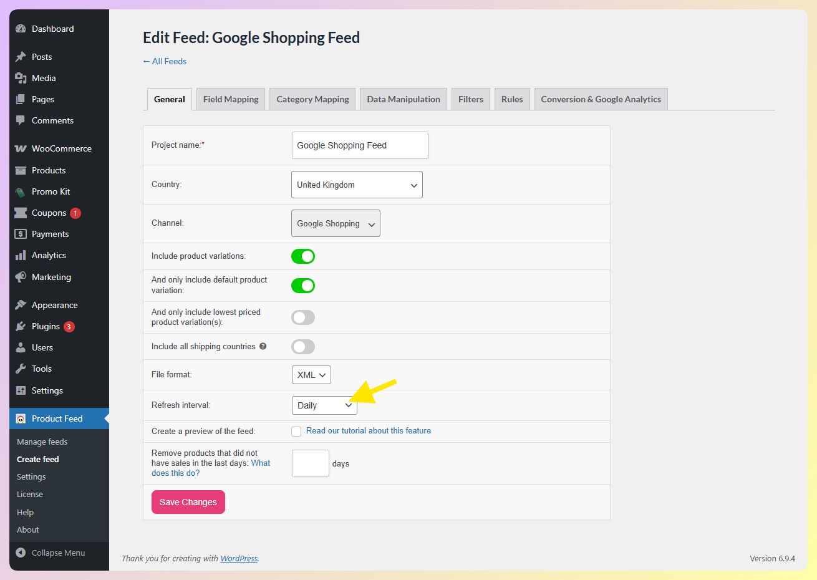The height and width of the screenshot is (580, 817).
Task: Change the Refresh interval dropdown
Action: [324, 405]
